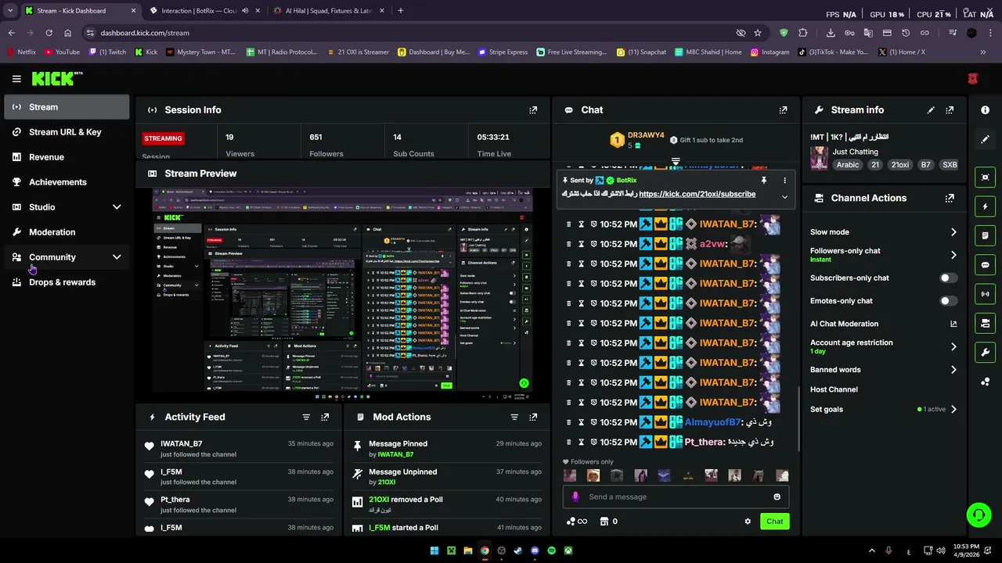This screenshot has width=1002, height=563.
Task: Pop out the Mod Actions panel
Action: point(533,418)
